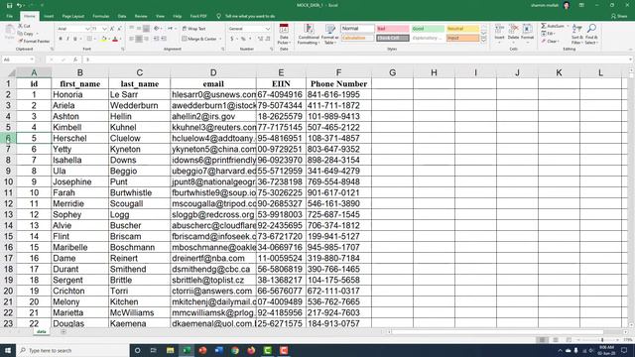This screenshot has height=357, width=635.
Task: Insert cells using Insert button
Action: pyautogui.click(x=499, y=33)
